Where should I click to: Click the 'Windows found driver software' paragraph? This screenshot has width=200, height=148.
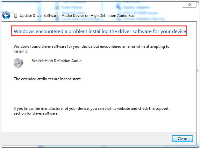[x=91, y=46]
